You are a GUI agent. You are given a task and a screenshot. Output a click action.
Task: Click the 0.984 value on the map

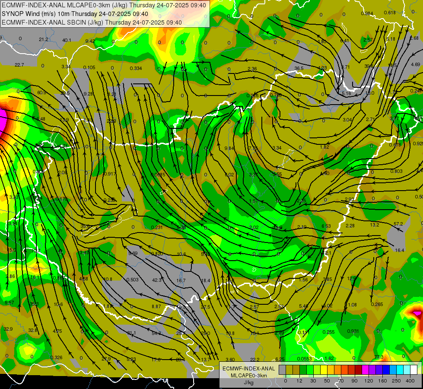click(367, 13)
